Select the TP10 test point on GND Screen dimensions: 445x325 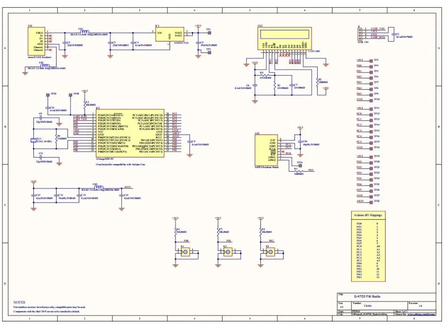pyautogui.click(x=371, y=100)
